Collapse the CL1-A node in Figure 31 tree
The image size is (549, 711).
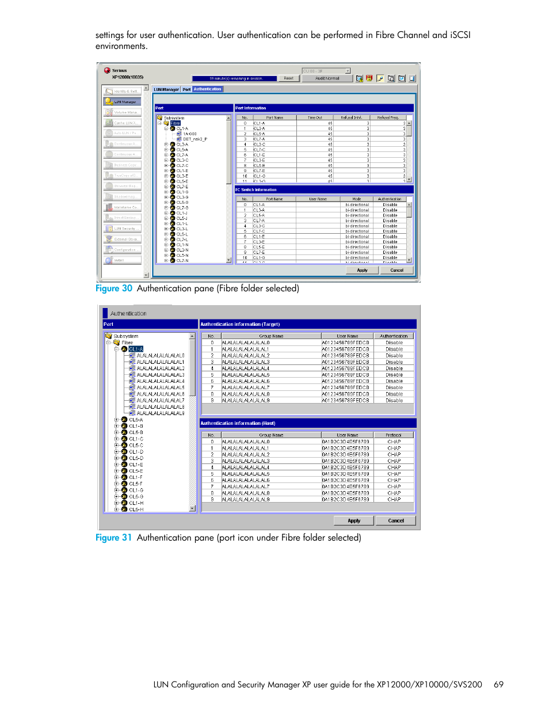click(x=116, y=349)
